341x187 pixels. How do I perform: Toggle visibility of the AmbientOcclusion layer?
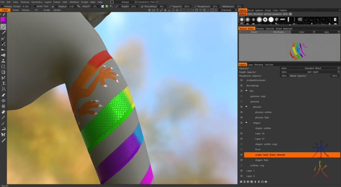click(x=241, y=80)
